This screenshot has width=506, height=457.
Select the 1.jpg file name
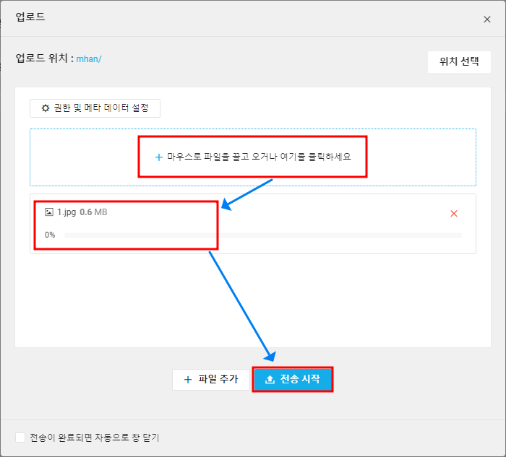pos(67,212)
